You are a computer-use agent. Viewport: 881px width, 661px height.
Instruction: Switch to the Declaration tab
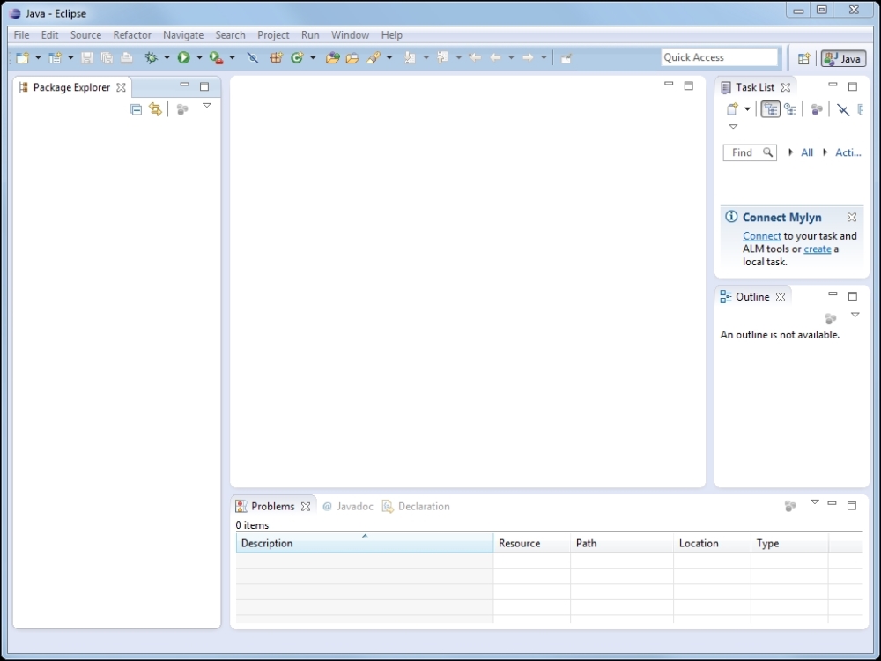417,507
